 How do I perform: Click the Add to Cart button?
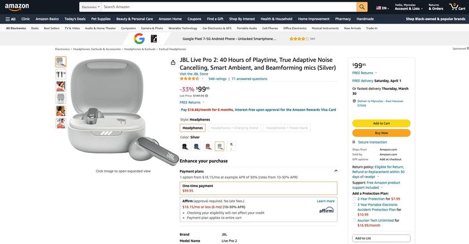381,123
